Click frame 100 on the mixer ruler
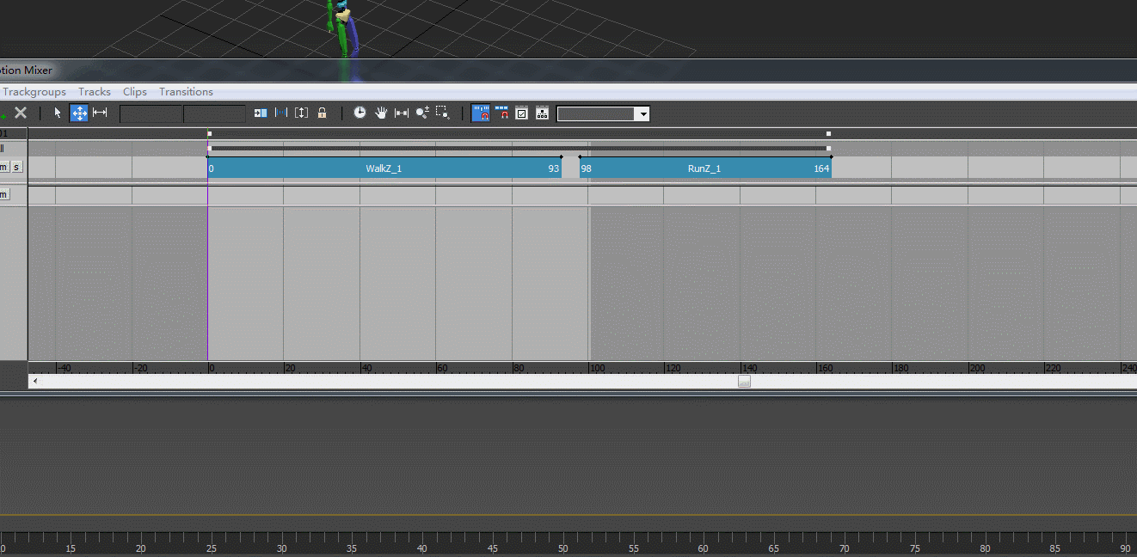The image size is (1137, 557). (596, 368)
